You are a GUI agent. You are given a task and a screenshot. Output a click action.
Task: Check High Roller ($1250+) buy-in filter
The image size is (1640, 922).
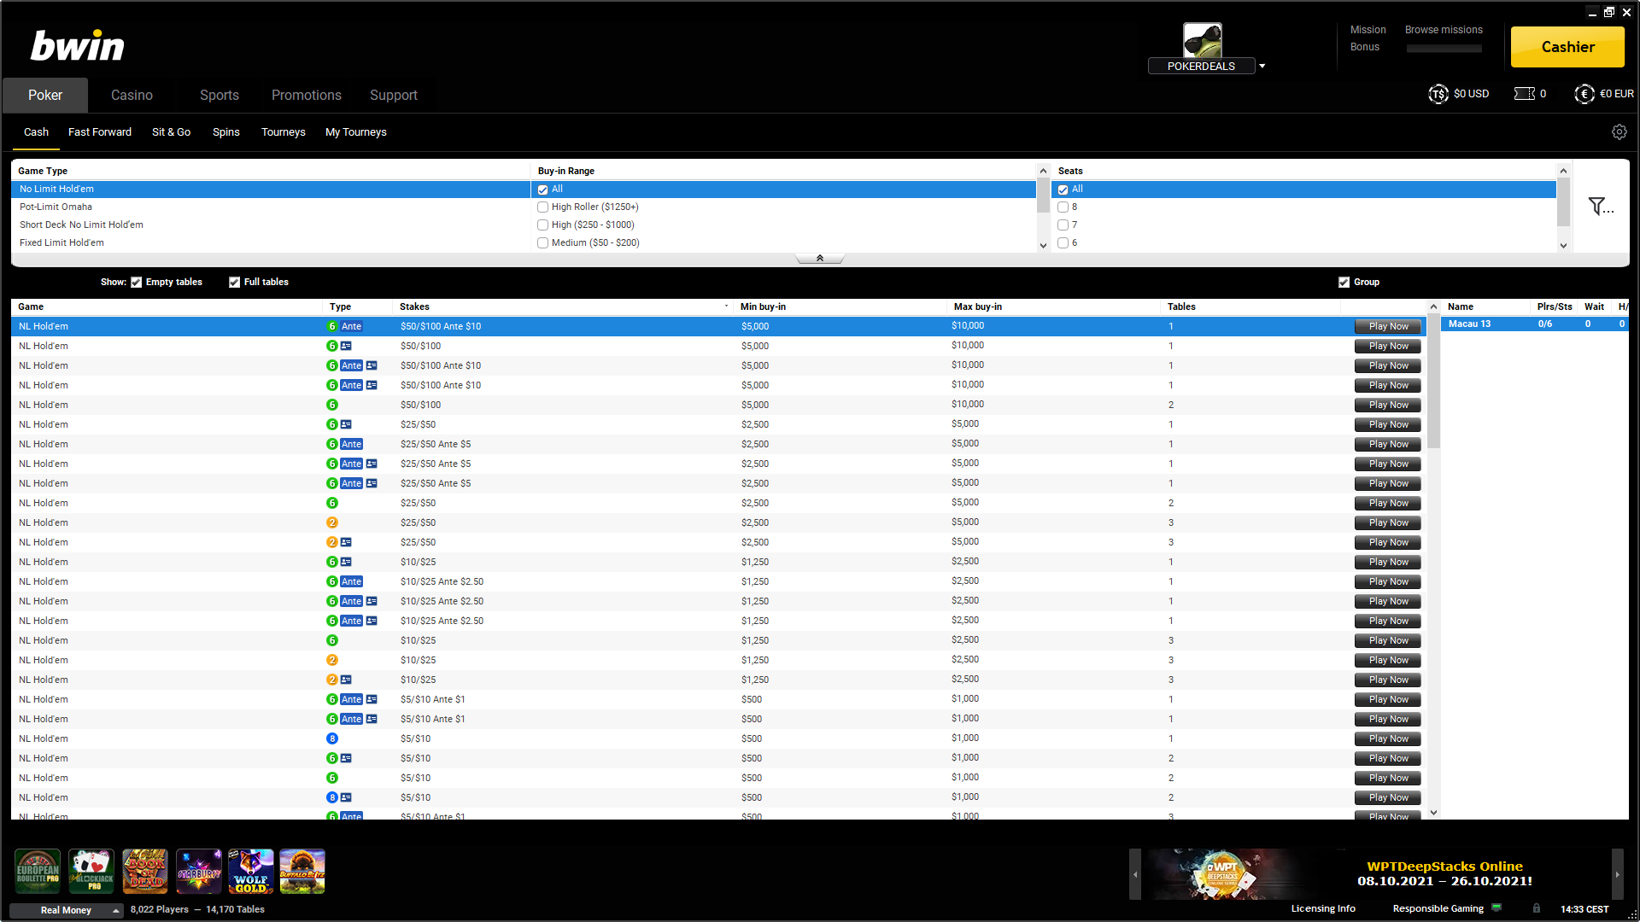(542, 207)
